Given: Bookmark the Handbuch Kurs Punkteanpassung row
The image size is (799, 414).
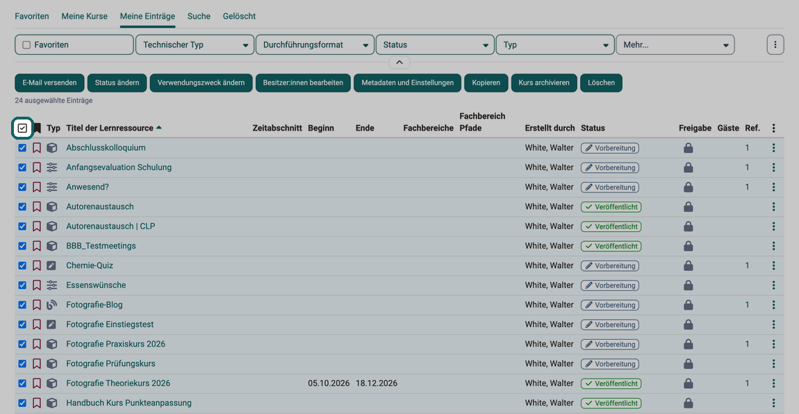Looking at the screenshot, I should [37, 404].
